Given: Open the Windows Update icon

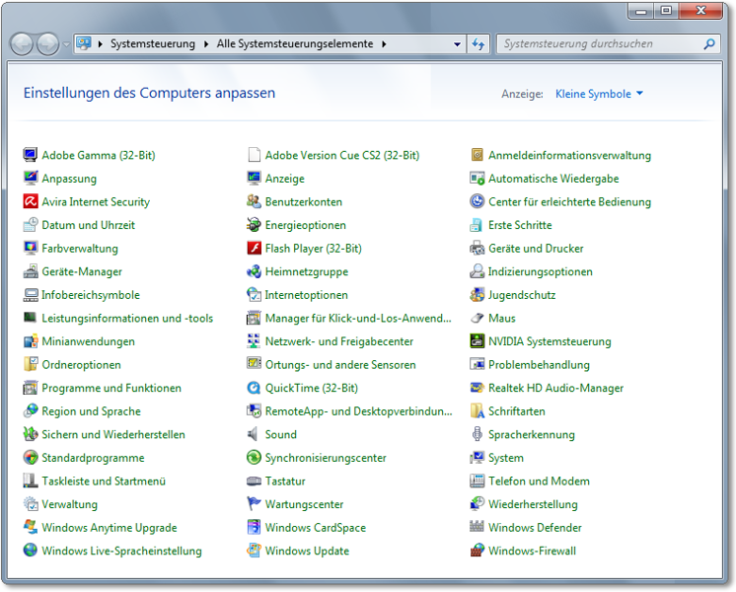Looking at the screenshot, I should (x=255, y=551).
